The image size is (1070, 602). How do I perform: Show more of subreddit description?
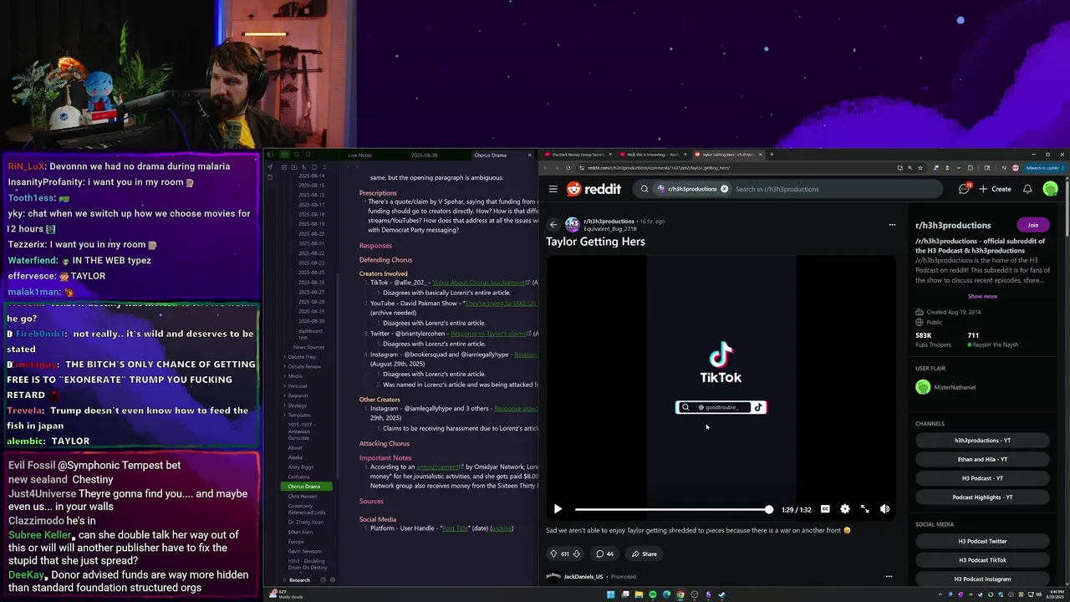[982, 296]
